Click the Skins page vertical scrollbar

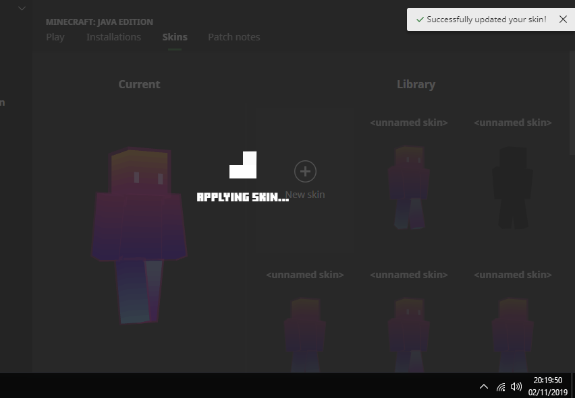(x=572, y=103)
